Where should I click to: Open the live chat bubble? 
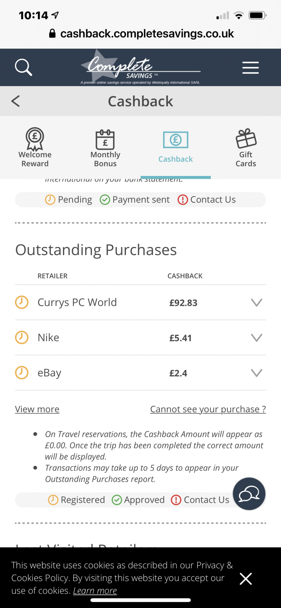249,494
